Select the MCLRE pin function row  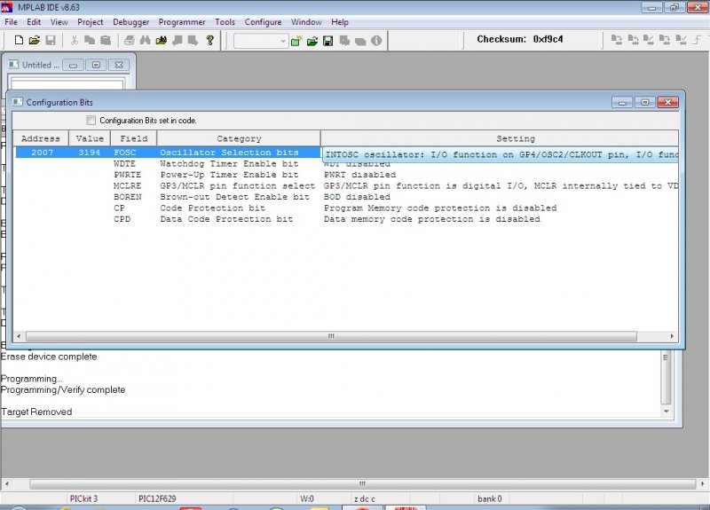(x=347, y=185)
